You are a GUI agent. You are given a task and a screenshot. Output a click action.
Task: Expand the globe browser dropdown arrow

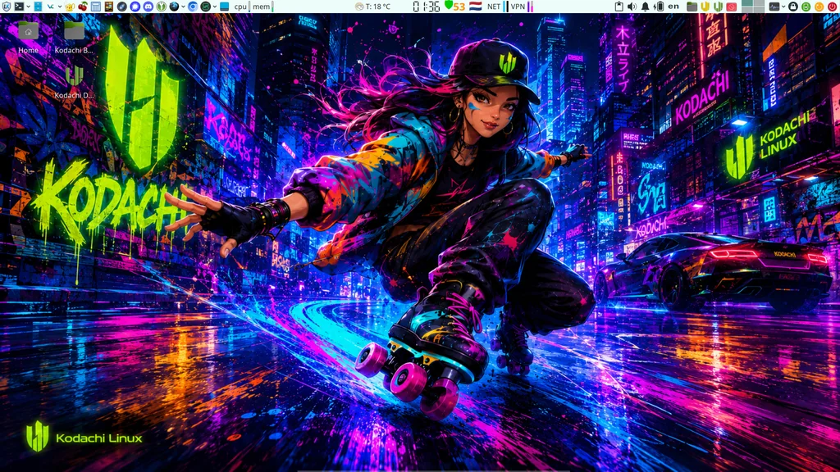pos(183,7)
